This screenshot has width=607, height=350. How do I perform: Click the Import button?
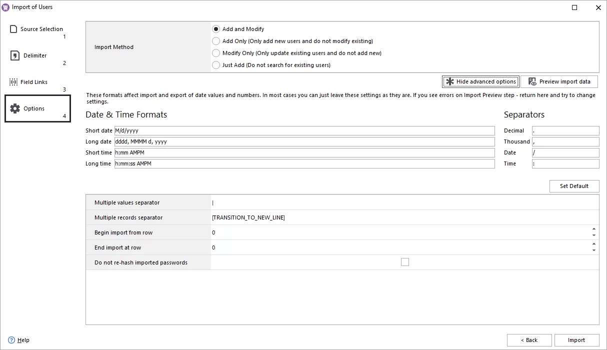coord(577,340)
